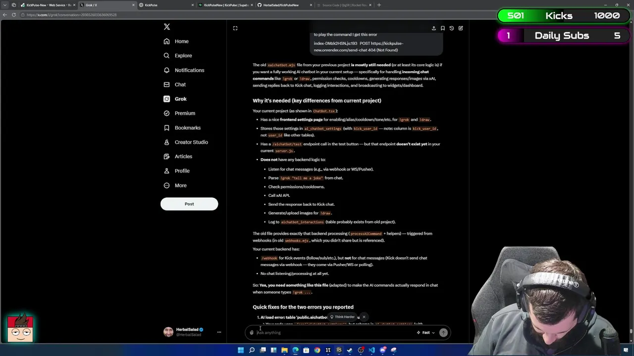Switch to the KickPulse tab

click(166, 5)
